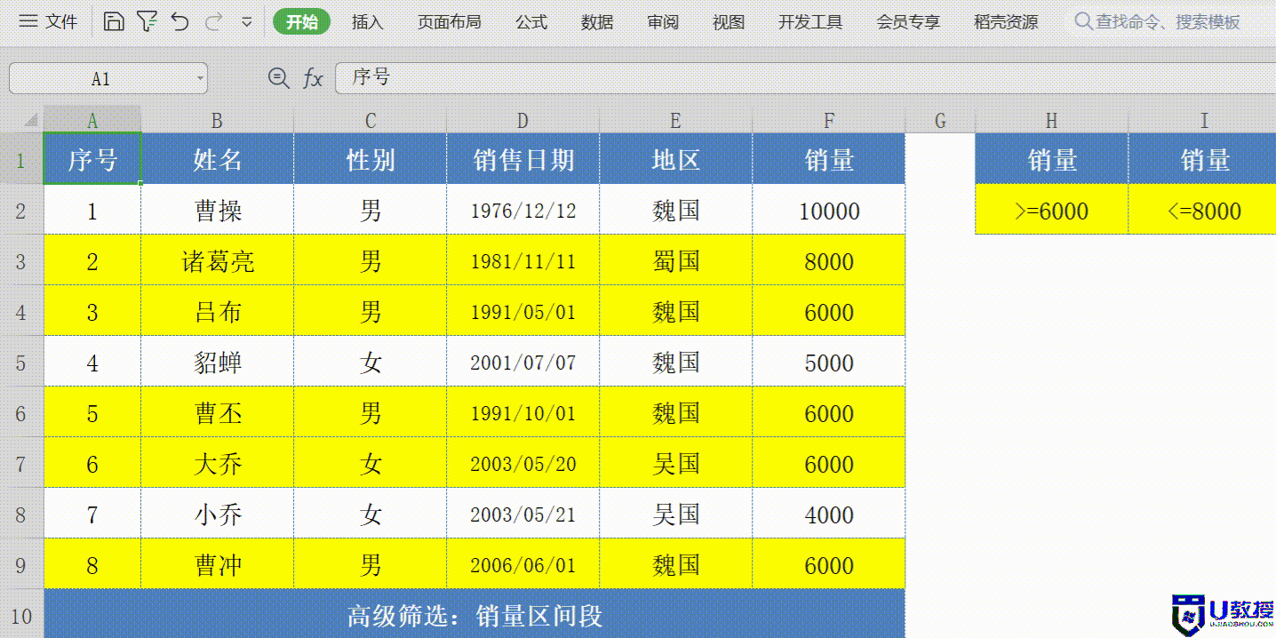Expand quick access toolbar dropdown

click(247, 23)
